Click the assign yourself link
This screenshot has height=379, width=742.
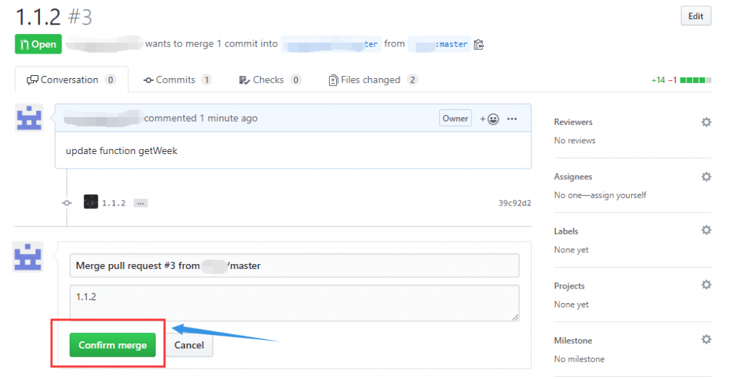617,195
